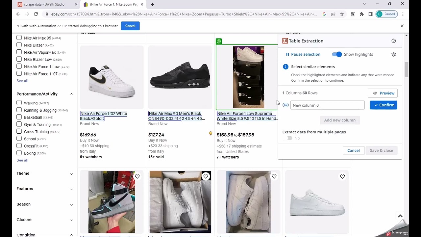
Task: Toggle the Show highlights switch
Action: (x=337, y=54)
